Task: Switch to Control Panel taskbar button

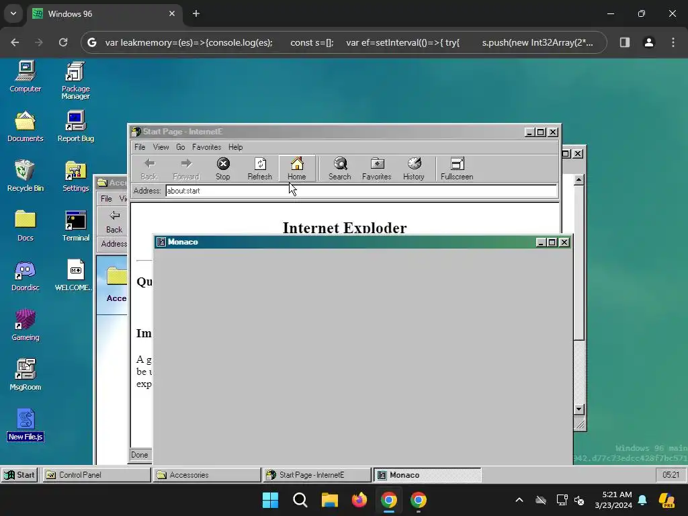Action: click(x=96, y=475)
